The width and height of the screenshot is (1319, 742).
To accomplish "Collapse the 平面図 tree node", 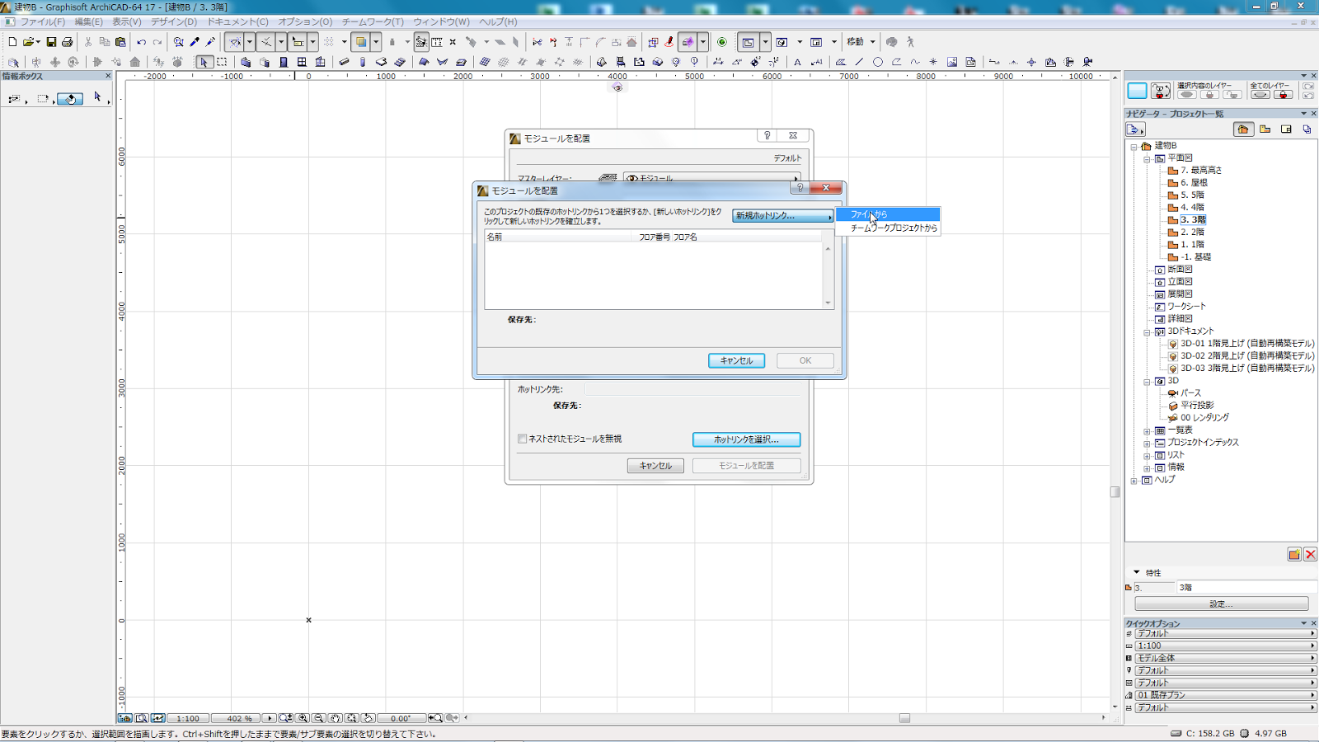I will pyautogui.click(x=1147, y=158).
